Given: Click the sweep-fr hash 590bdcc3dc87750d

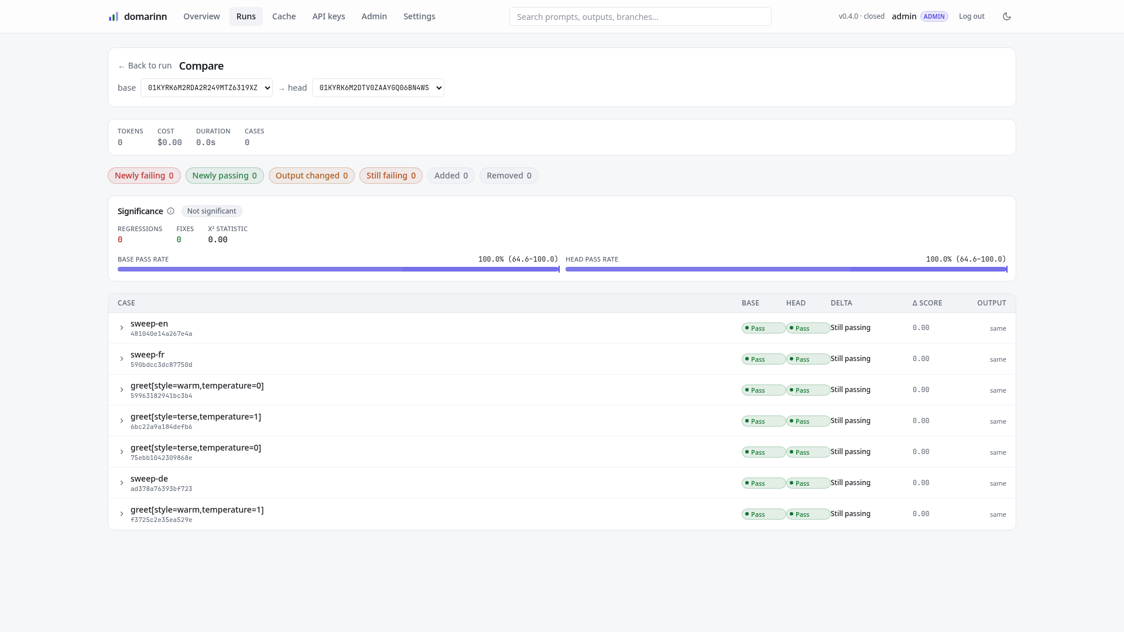Looking at the screenshot, I should click(x=161, y=365).
